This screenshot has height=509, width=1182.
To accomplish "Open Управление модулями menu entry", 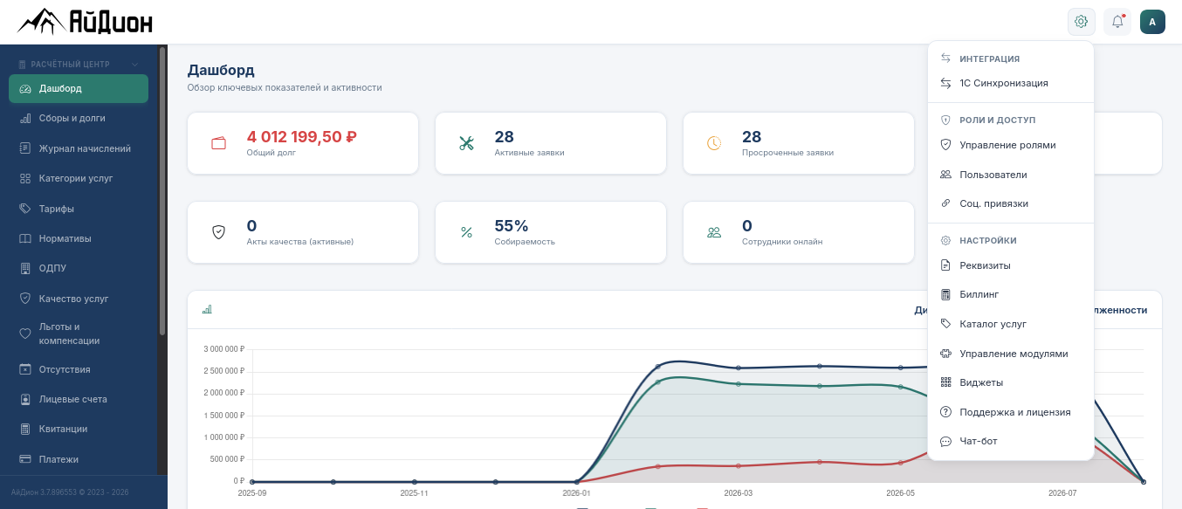I will click(1011, 354).
